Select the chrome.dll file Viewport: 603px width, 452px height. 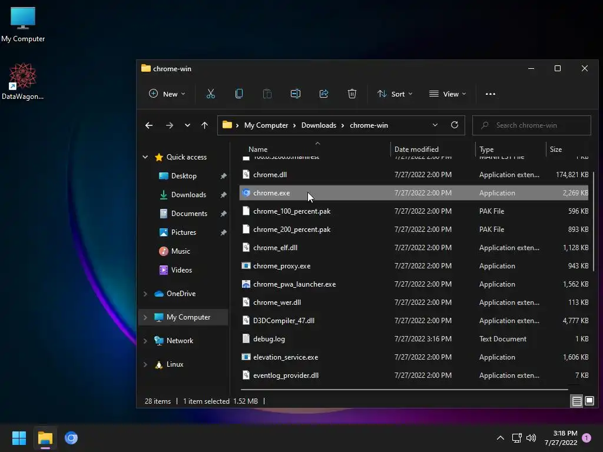click(x=414, y=175)
